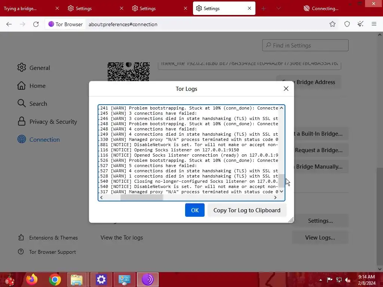Switch to the first Settings tab
The width and height of the screenshot is (383, 287).
point(95,8)
